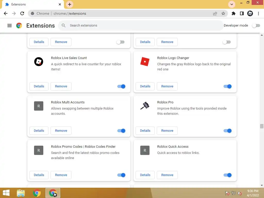Click Roblox Quick Access R icon
This screenshot has height=198, width=264.
[x=145, y=150]
